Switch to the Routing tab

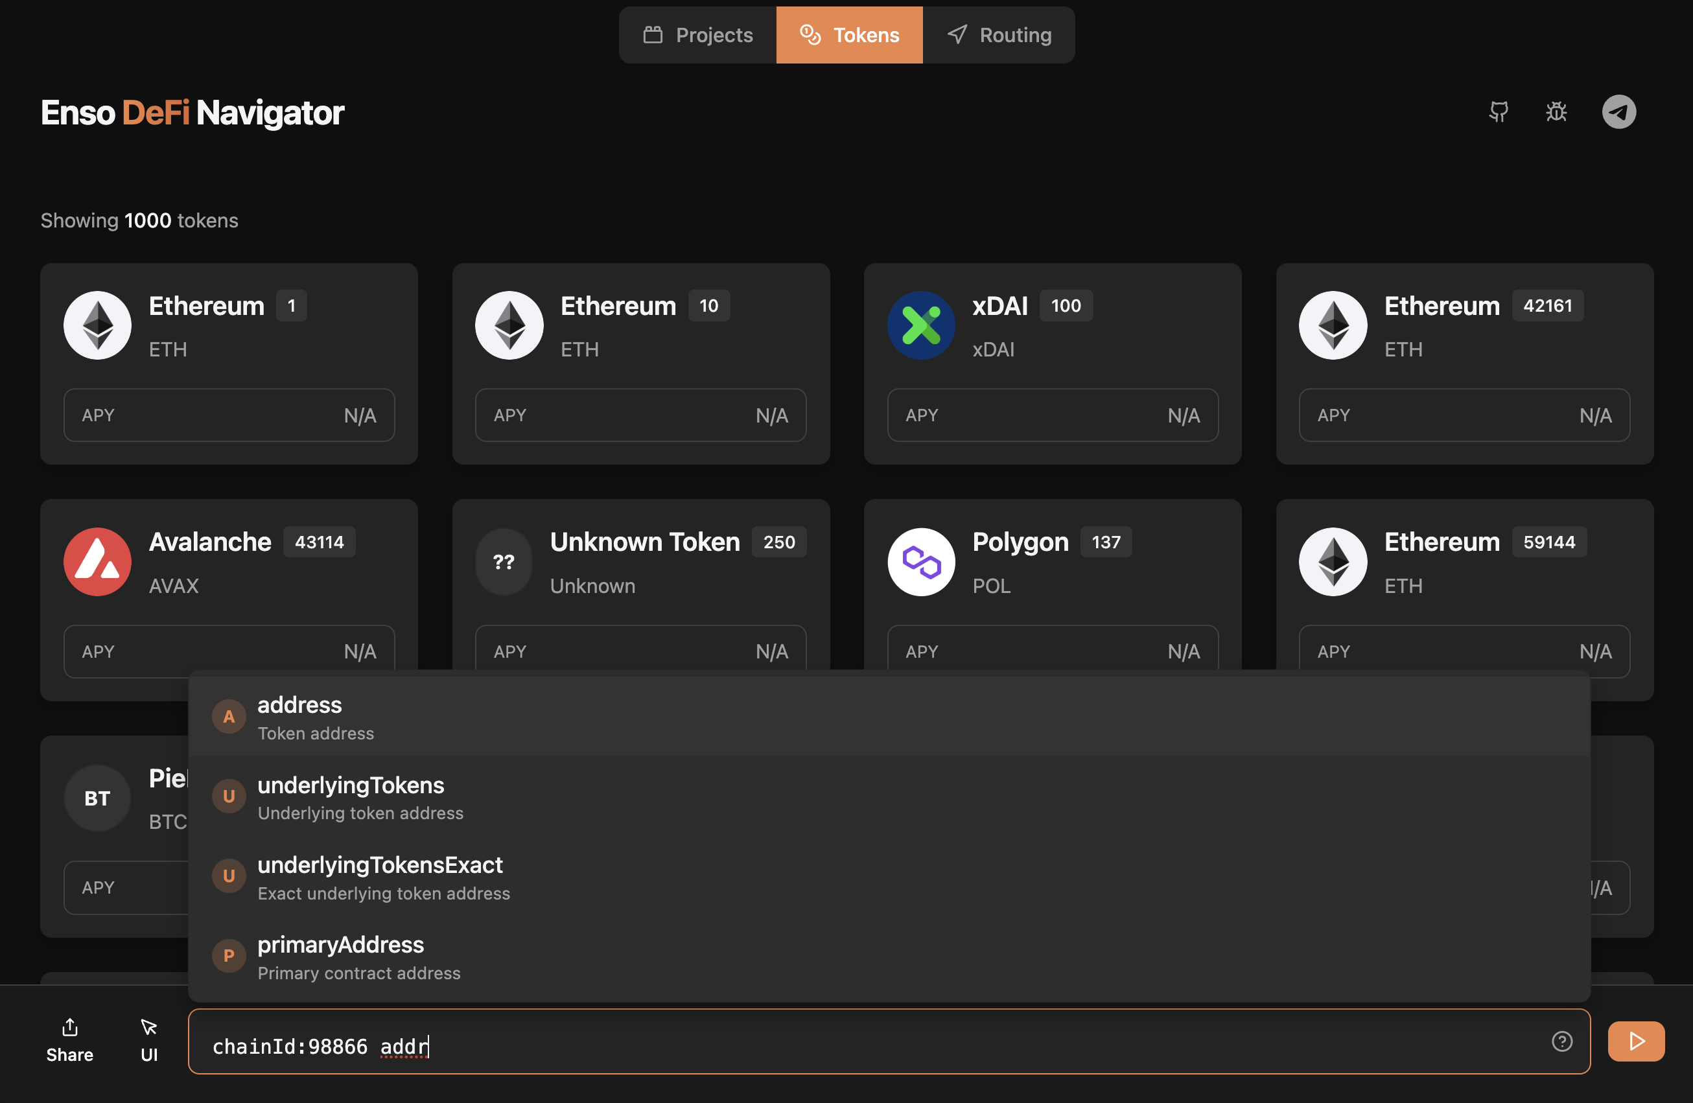click(x=999, y=35)
